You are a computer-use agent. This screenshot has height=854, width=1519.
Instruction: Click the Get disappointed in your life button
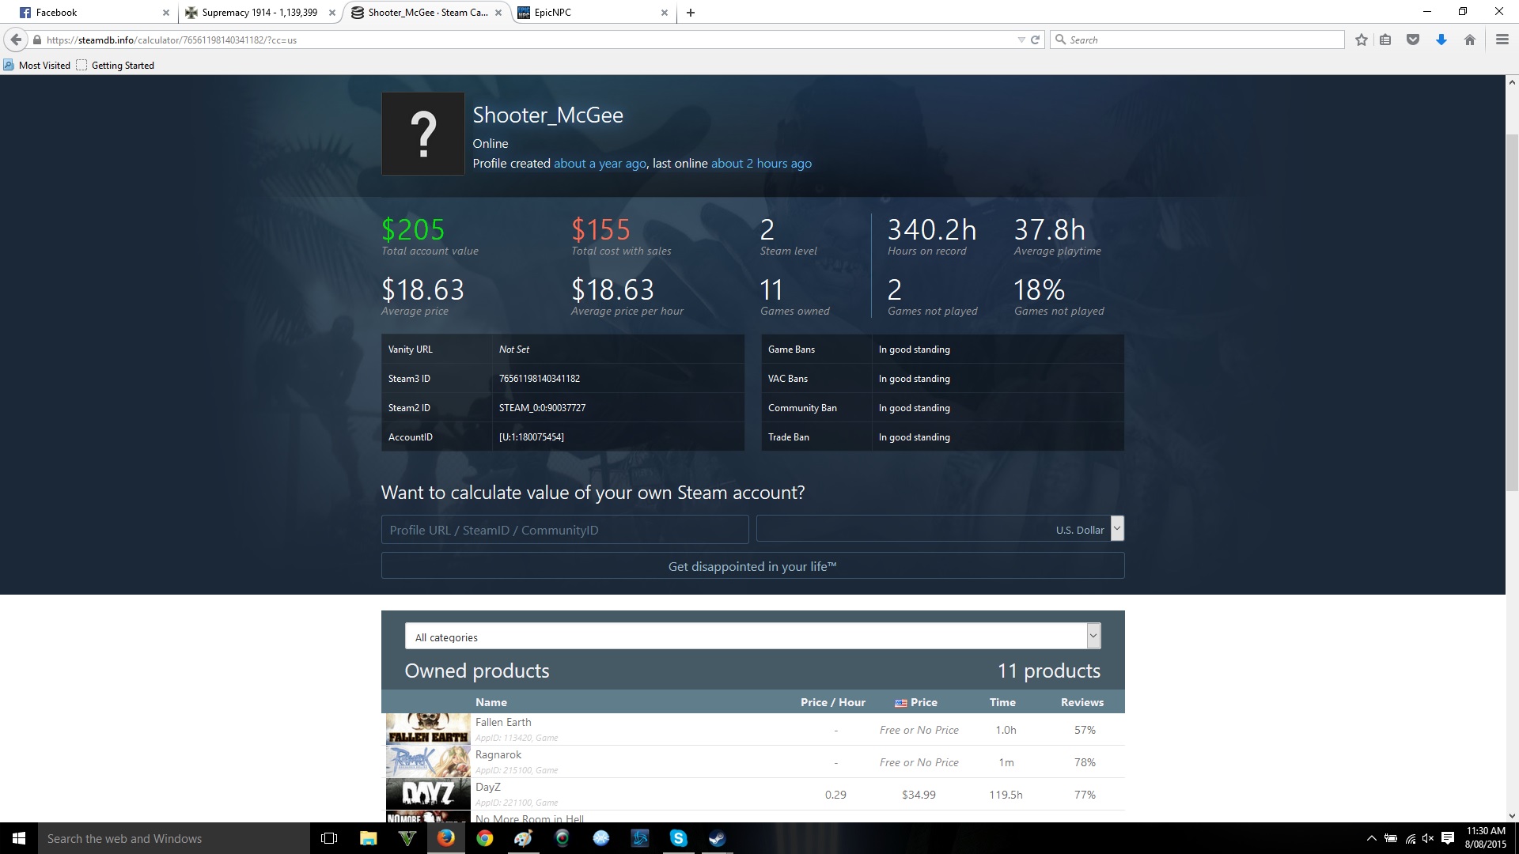click(752, 566)
